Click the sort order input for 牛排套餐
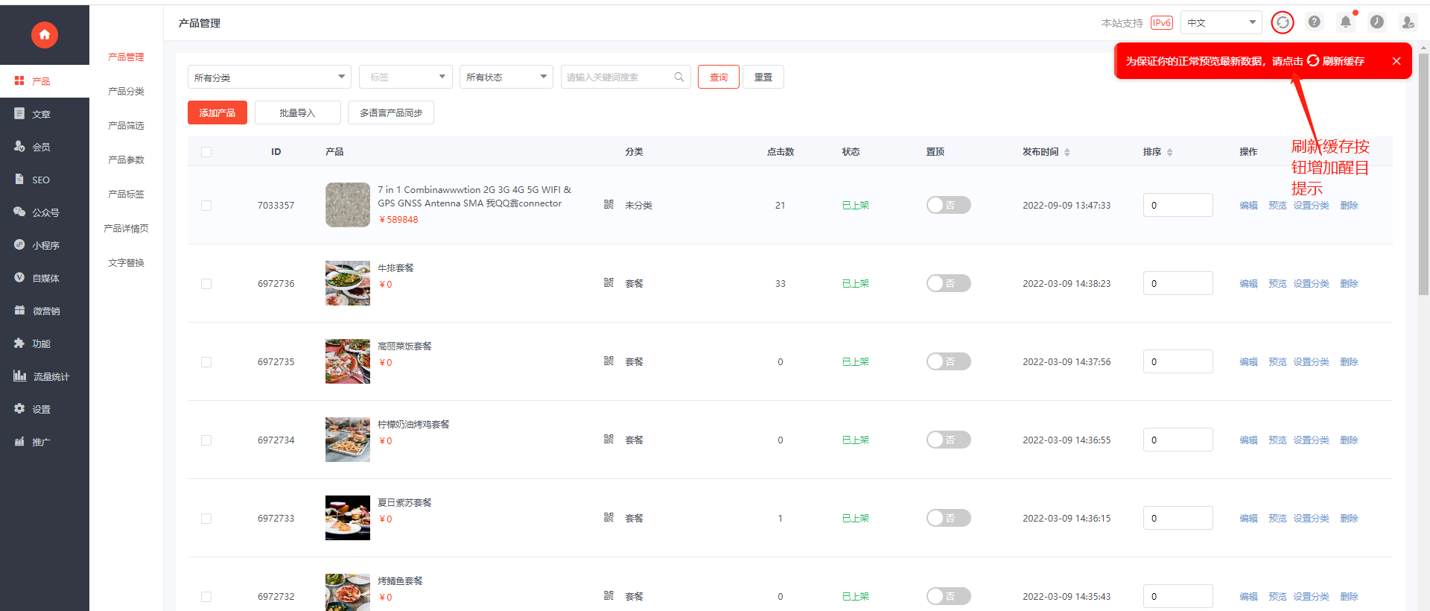 click(x=1178, y=283)
